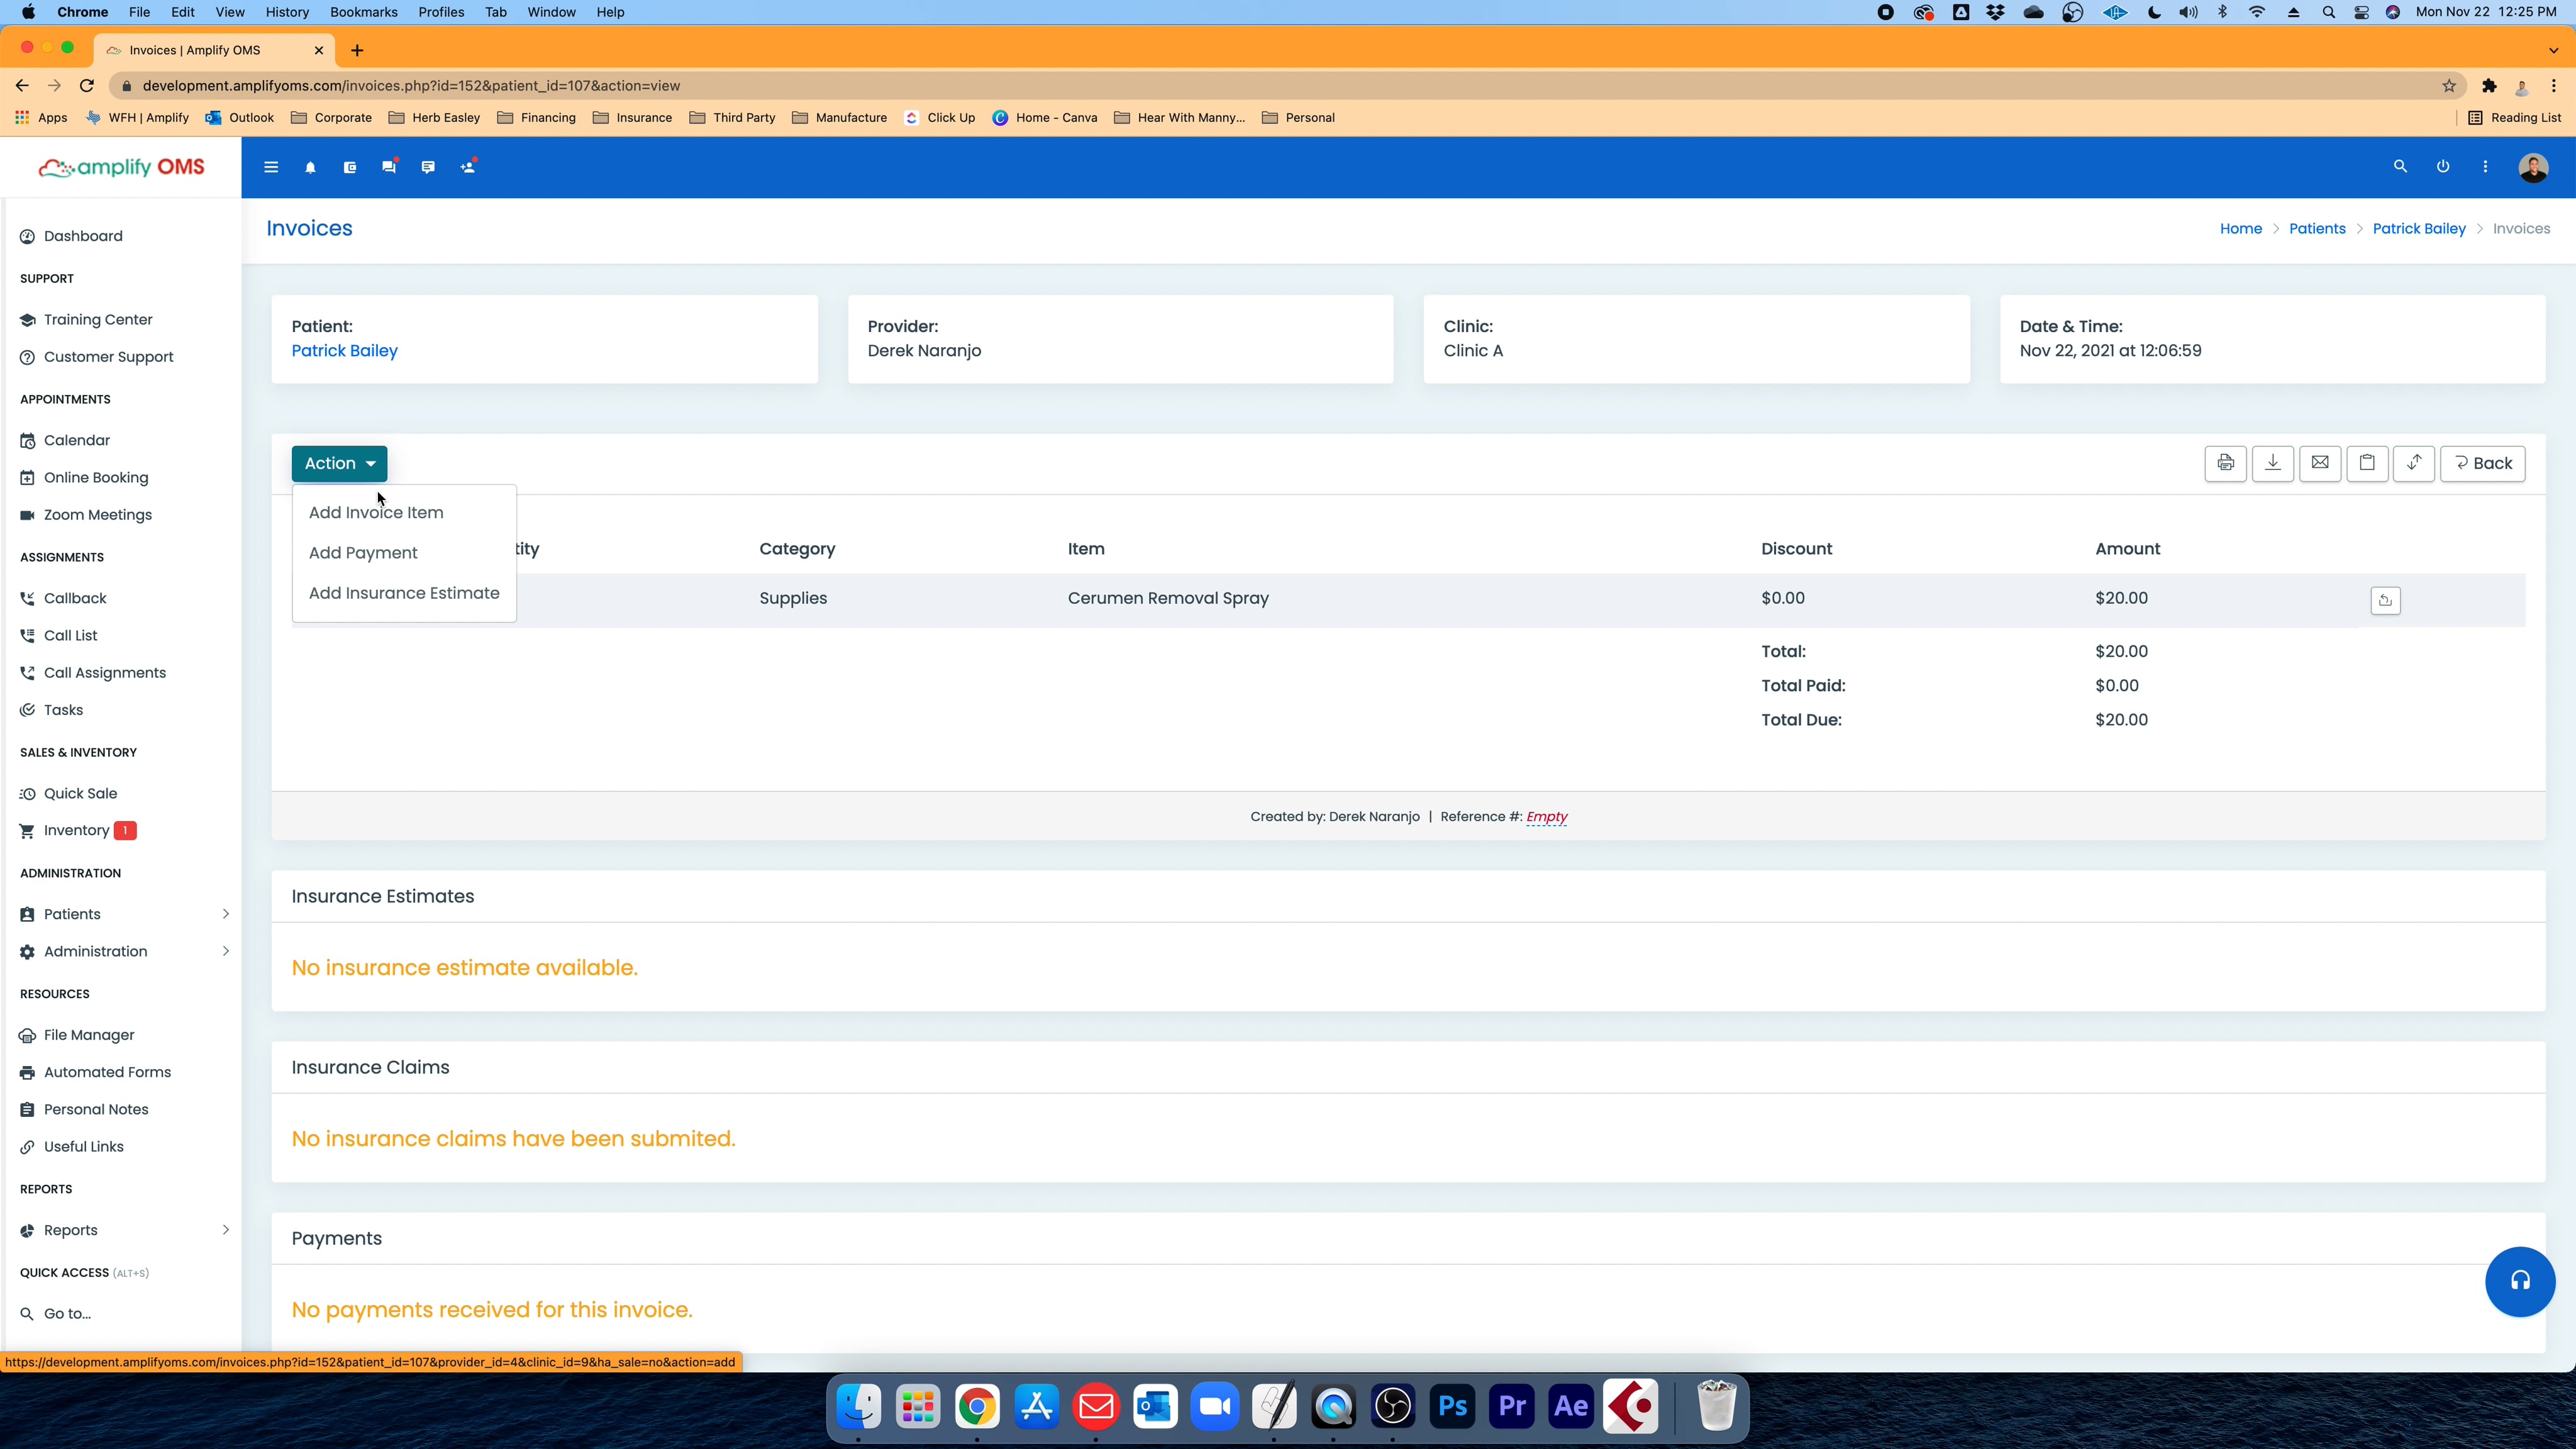Print the invoice using the printer icon
2576x1449 pixels.
tap(2225, 463)
